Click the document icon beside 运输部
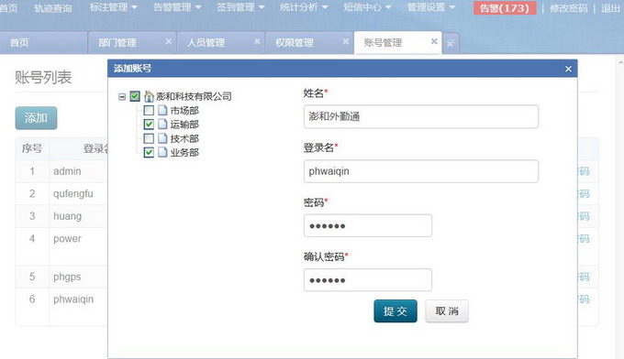The width and height of the screenshot is (624, 359). click(x=162, y=125)
